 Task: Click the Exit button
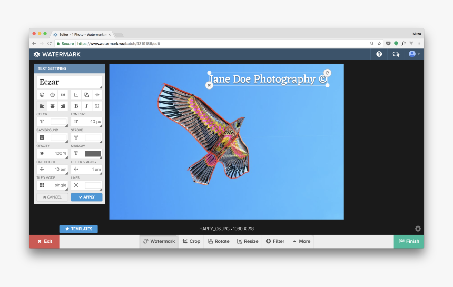[44, 241]
